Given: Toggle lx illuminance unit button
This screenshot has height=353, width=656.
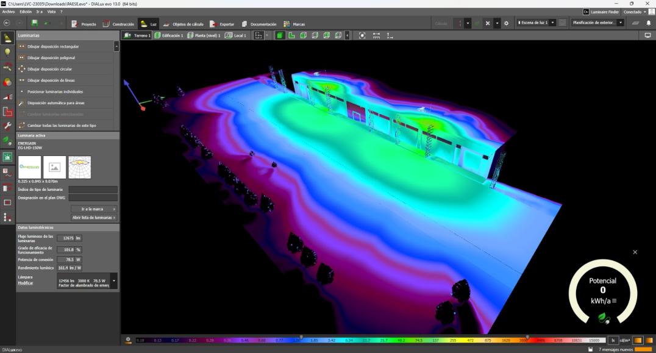Looking at the screenshot, I should tap(613, 340).
